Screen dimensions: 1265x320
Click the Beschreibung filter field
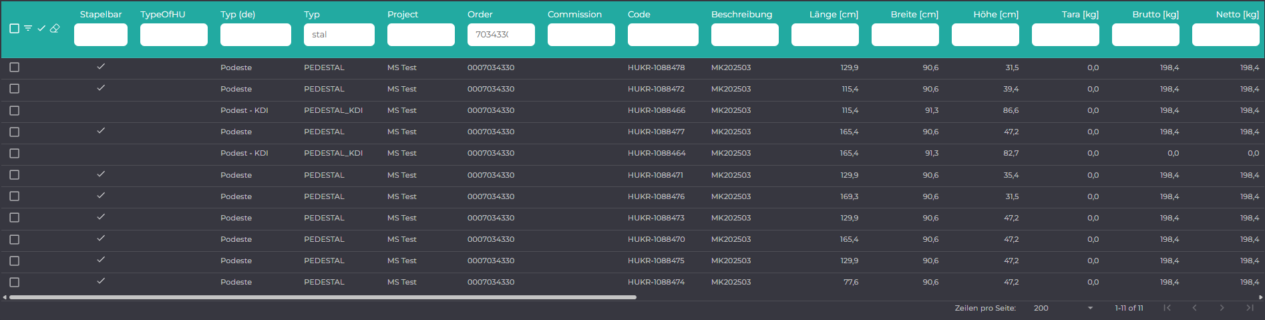pos(745,35)
